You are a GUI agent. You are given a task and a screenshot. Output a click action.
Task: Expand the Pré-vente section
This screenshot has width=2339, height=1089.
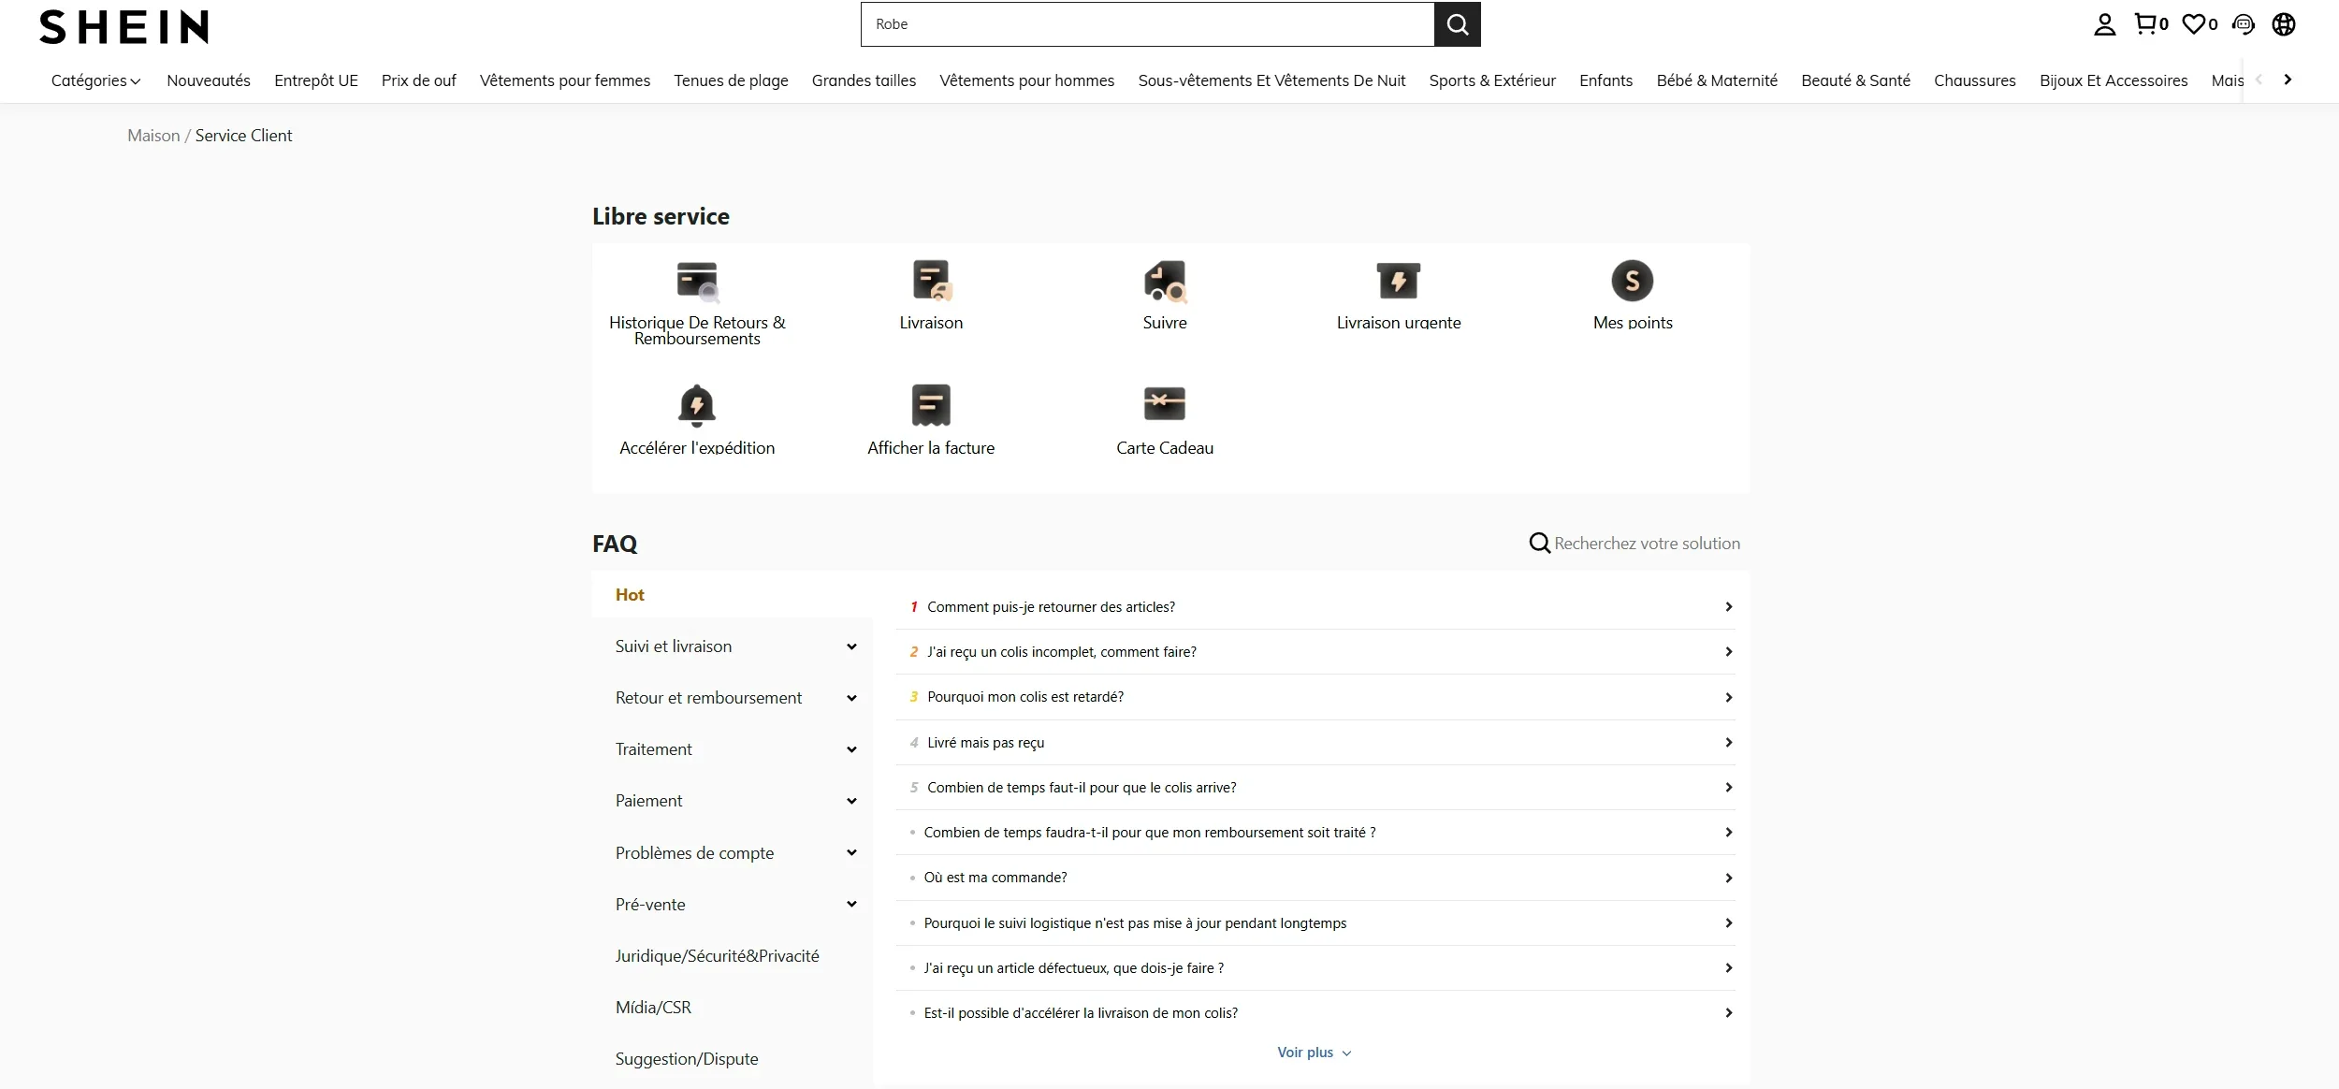[736, 905]
